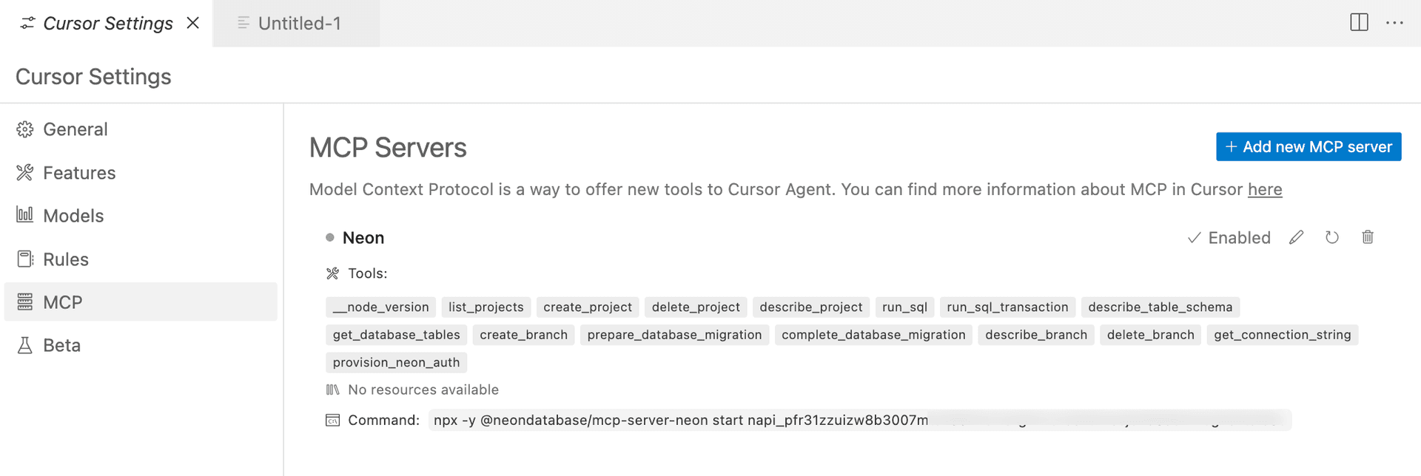Image resolution: width=1421 pixels, height=476 pixels.
Task: Click the Features tools icon in sidebar
Action: 25,173
